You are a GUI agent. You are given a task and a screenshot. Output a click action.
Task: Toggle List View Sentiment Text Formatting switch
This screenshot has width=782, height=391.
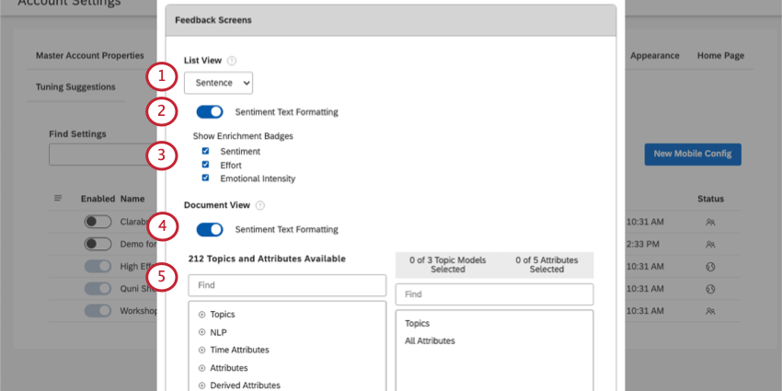pos(210,112)
